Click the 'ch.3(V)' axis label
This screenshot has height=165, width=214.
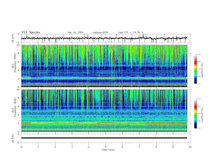tap(13, 138)
